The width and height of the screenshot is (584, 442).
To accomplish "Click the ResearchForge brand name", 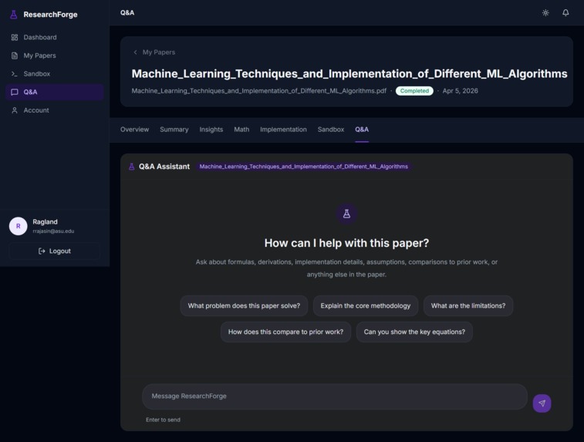I will tap(50, 15).
